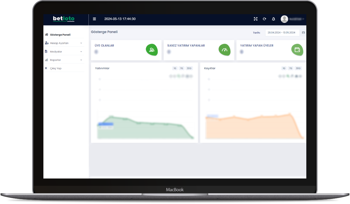Screen dimensions: 350x204
Task: Select 1G range in Yatırımlar chart
Action: click(x=175, y=68)
